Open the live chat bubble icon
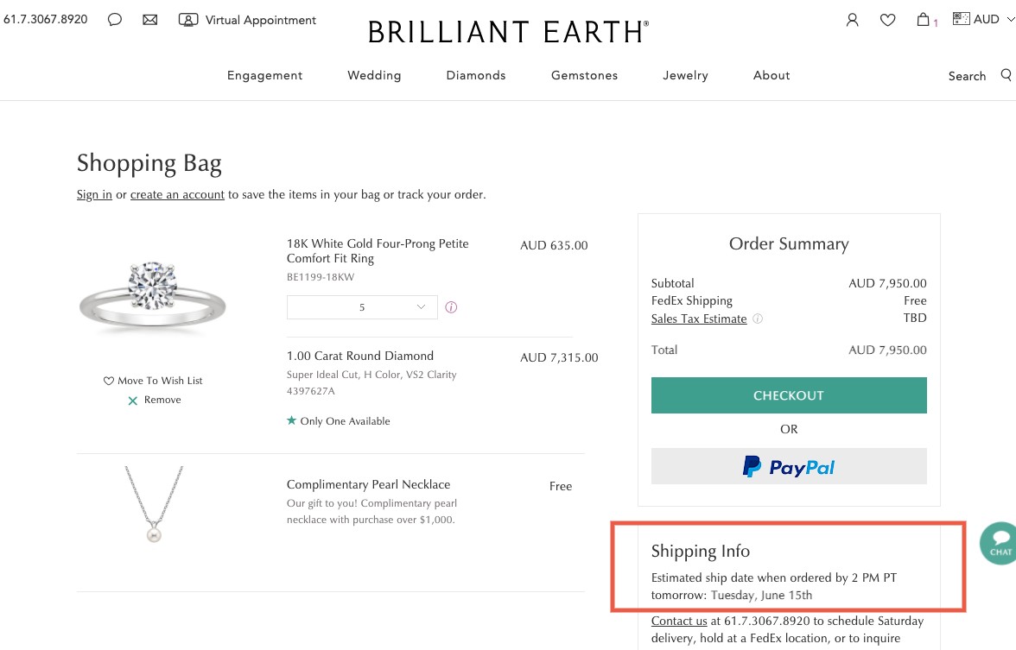 click(115, 19)
